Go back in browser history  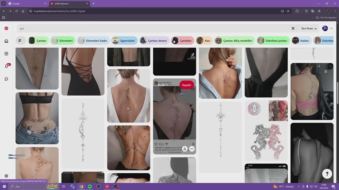pyautogui.click(x=4, y=11)
